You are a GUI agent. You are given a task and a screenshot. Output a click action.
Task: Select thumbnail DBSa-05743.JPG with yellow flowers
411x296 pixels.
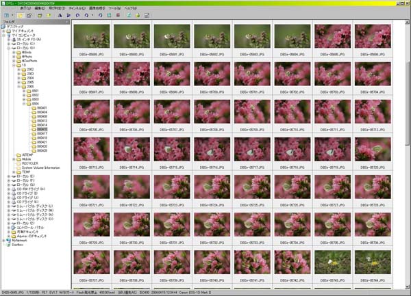[332, 262]
